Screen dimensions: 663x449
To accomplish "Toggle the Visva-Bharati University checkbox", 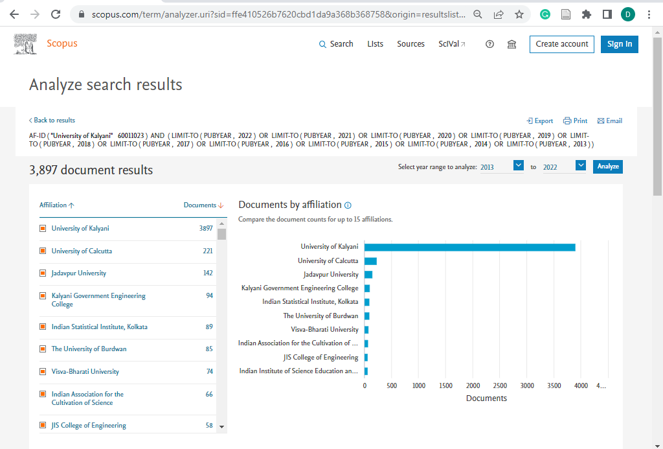I will [x=43, y=371].
